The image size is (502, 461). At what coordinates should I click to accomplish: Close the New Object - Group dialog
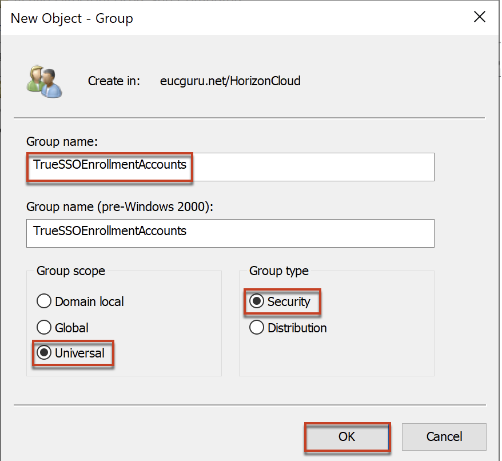click(x=479, y=17)
